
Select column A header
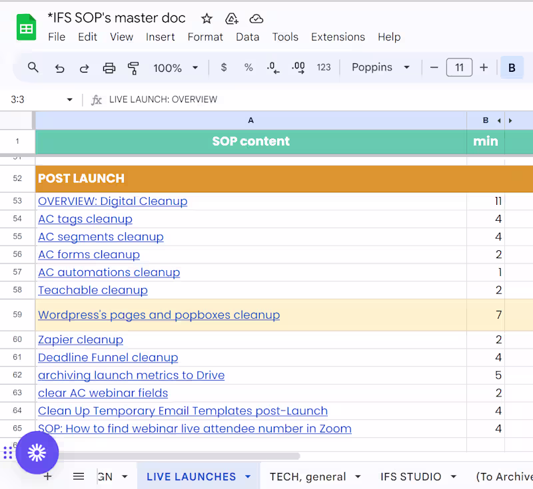251,120
